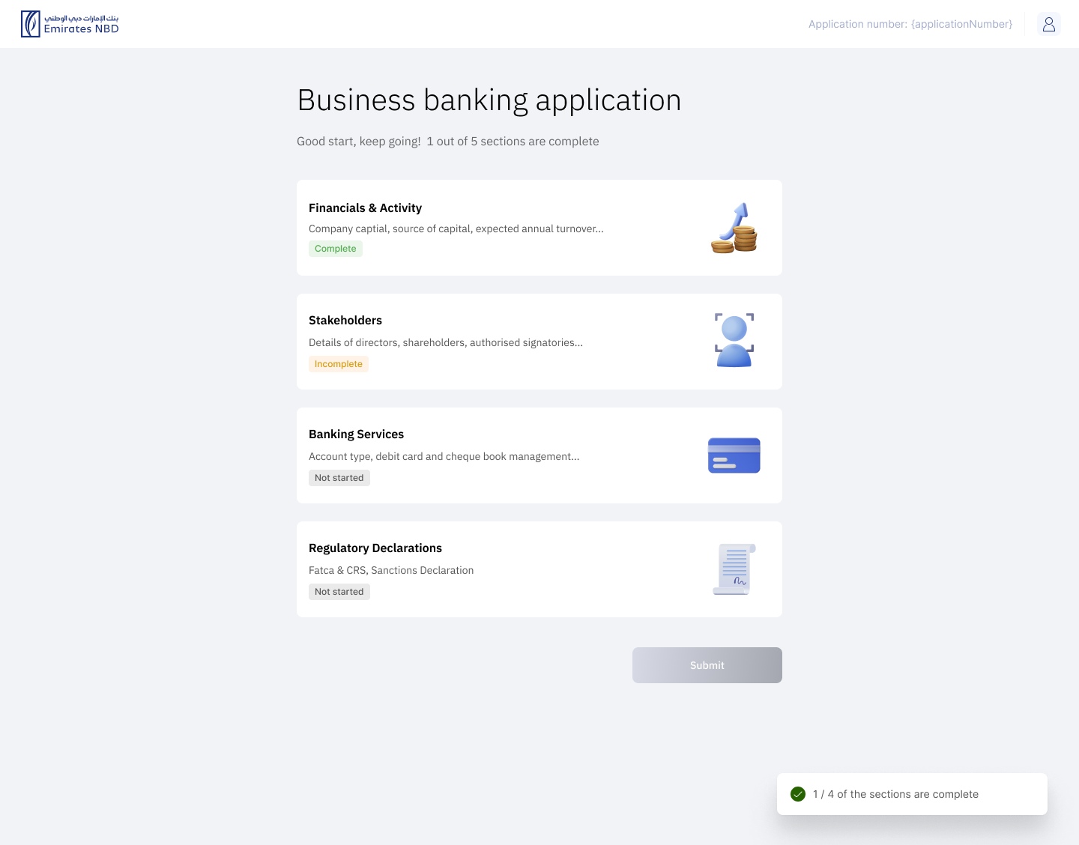Click the Stakeholders face scan icon
This screenshot has height=845, width=1079.
[x=734, y=341]
